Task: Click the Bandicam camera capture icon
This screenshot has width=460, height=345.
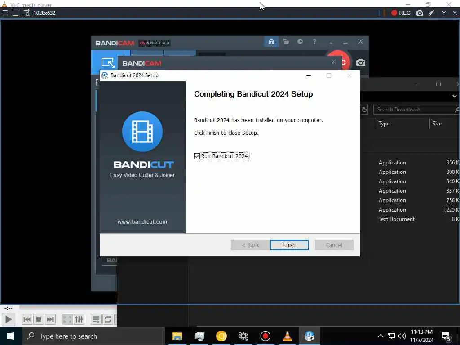Action: pos(361,62)
